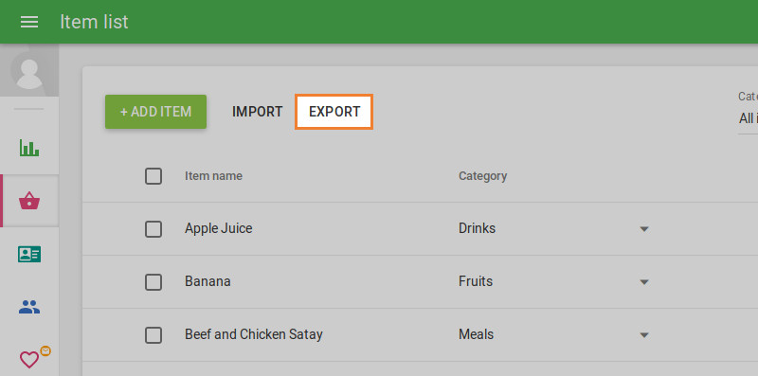This screenshot has height=376, width=758.
Task: Select the items shopping basket icon
Action: (29, 201)
